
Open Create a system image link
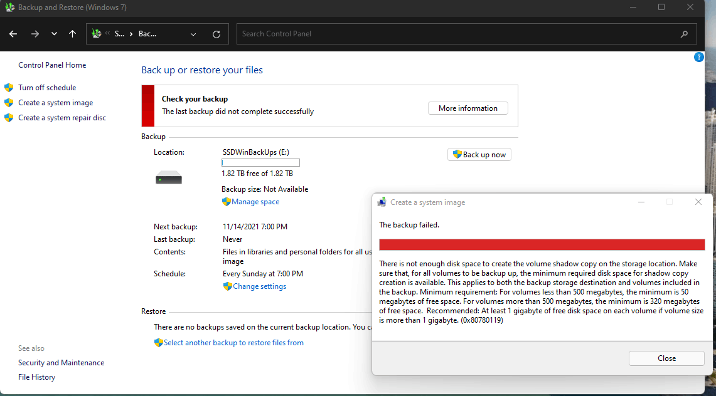pyautogui.click(x=56, y=103)
